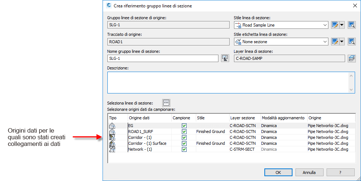The width and height of the screenshot is (361, 181).
Task: Open style detail preview for Nome sezione
Action: [x=351, y=42]
